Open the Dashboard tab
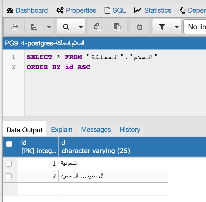This screenshot has height=202, width=206. click(x=27, y=10)
